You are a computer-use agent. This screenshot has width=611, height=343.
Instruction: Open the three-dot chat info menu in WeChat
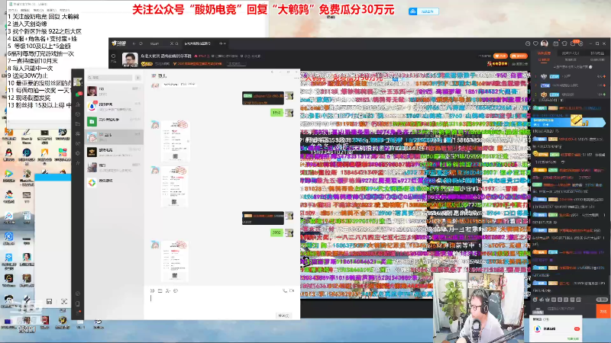296,79
